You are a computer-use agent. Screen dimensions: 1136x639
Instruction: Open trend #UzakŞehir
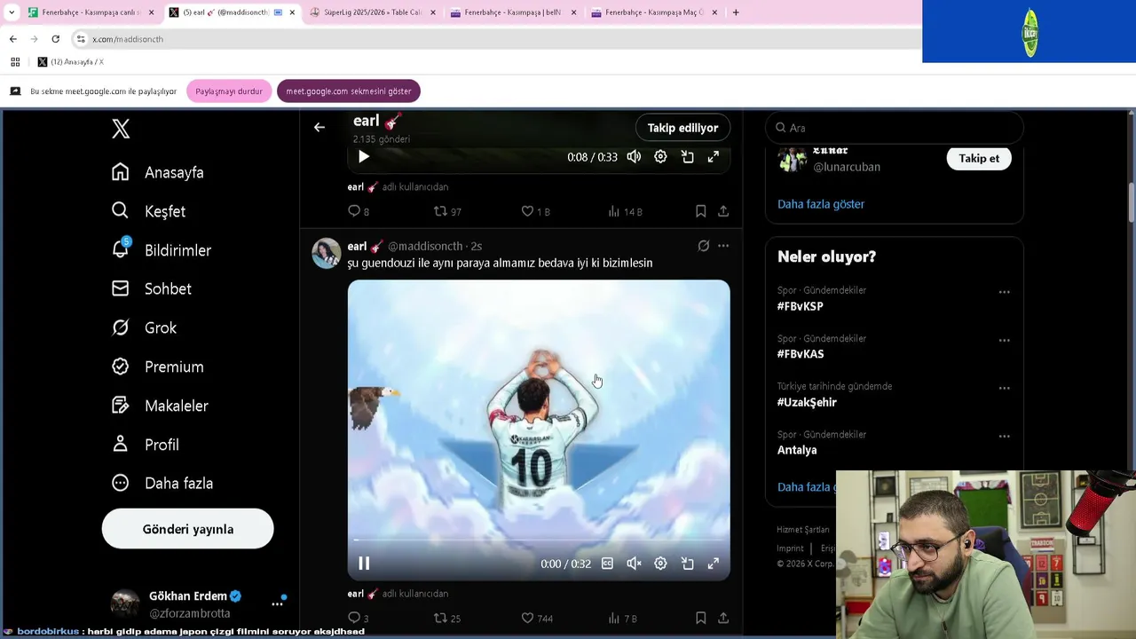[807, 402]
